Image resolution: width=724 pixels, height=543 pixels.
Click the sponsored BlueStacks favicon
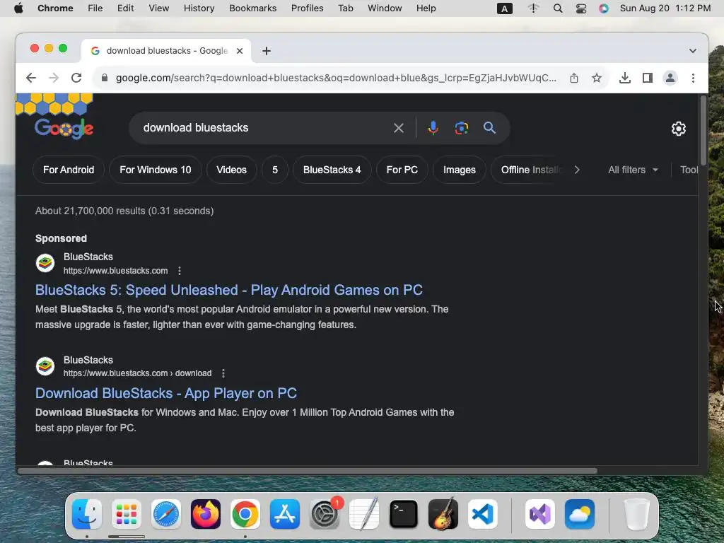45,263
